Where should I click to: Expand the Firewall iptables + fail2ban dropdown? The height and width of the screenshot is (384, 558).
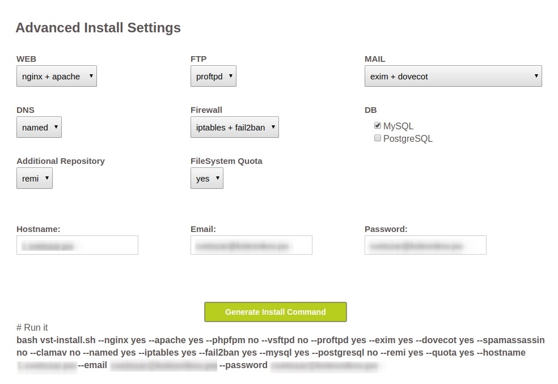click(x=235, y=127)
